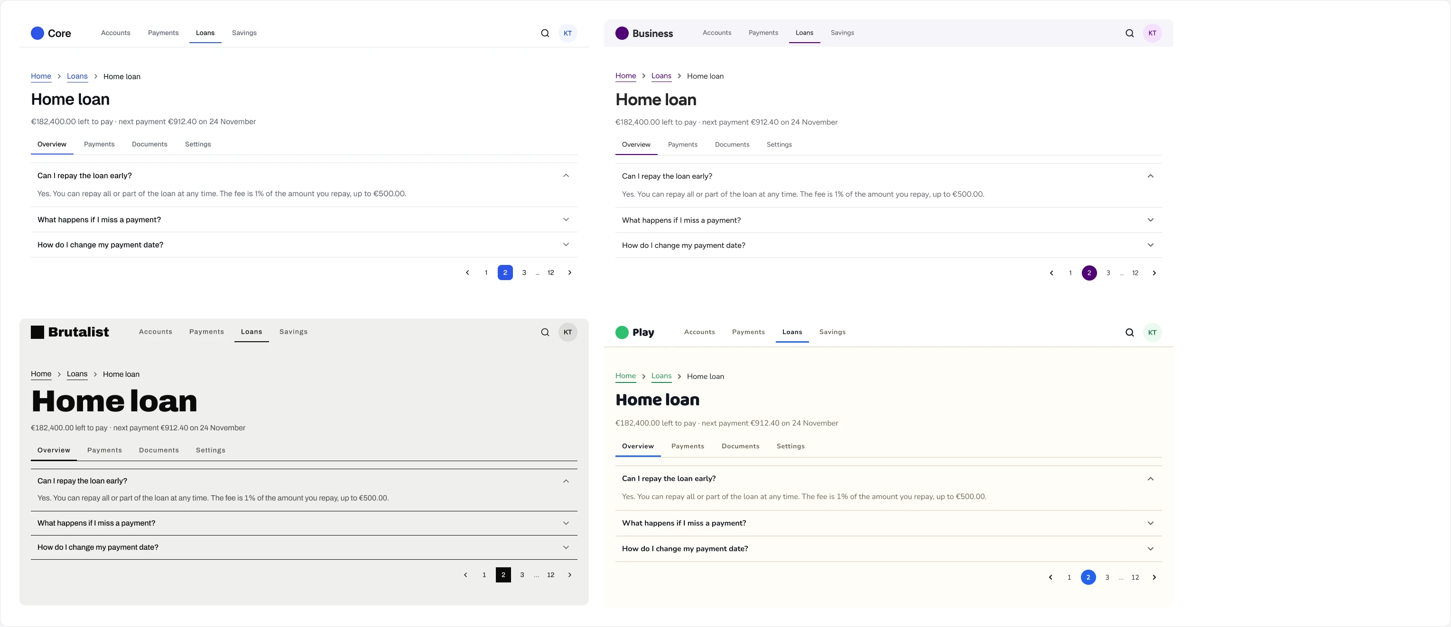The height and width of the screenshot is (627, 1451).
Task: Follow the Loans breadcrumb link in Brutalist
Action: click(x=77, y=374)
